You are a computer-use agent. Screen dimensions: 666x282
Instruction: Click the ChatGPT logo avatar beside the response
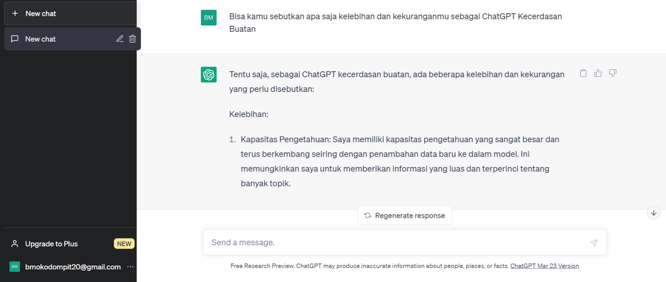tap(209, 74)
